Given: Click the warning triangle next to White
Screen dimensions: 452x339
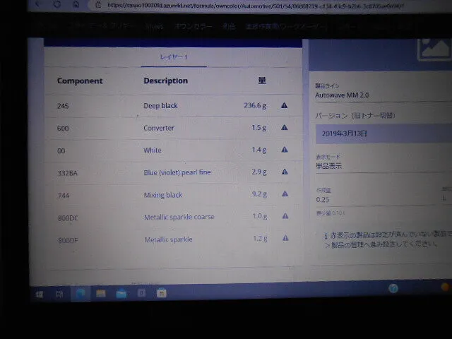Looking at the screenshot, I should coord(285,150).
